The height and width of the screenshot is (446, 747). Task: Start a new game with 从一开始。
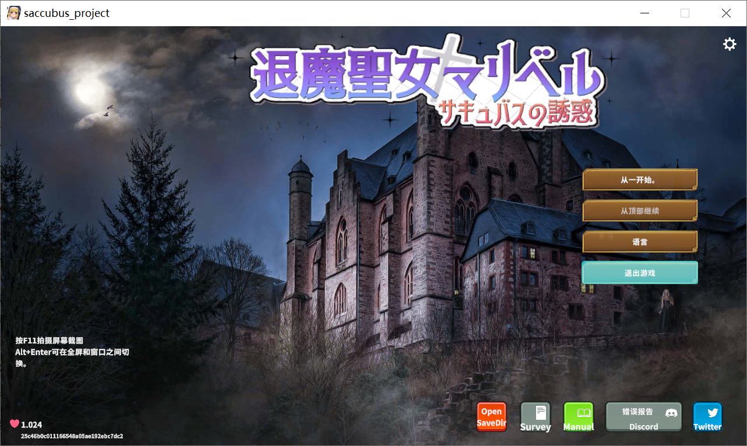(640, 180)
